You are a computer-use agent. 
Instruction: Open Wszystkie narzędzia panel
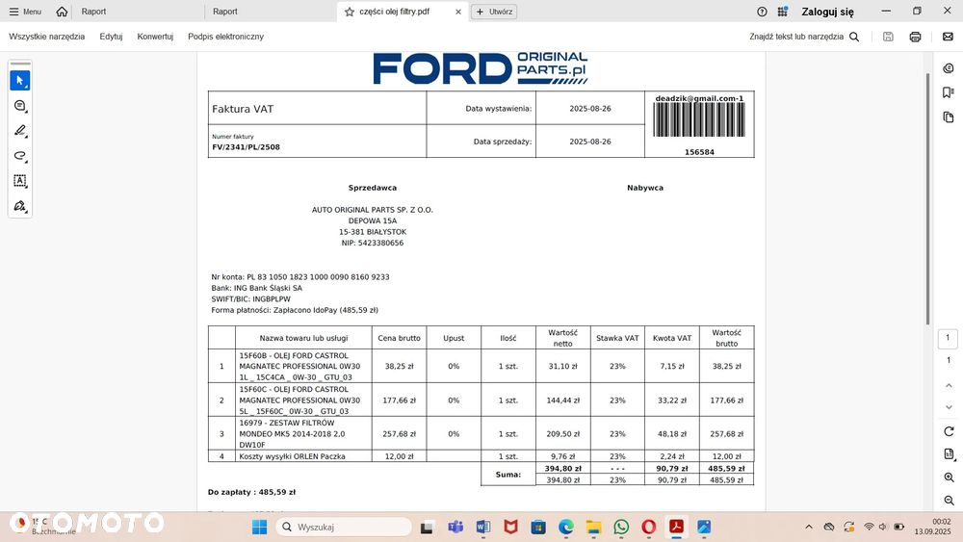[x=46, y=37]
